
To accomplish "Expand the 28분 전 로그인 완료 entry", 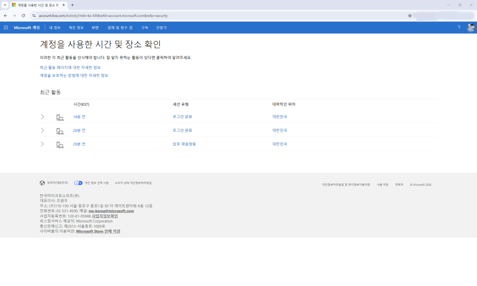I will [42, 130].
